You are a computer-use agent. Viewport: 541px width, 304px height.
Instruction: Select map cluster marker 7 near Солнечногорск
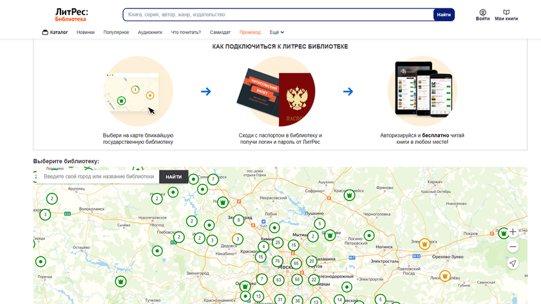213,179
